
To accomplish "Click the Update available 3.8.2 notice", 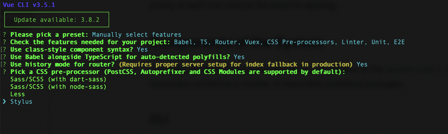I will pos(57,20).
